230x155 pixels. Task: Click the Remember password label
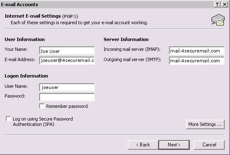point(67,106)
